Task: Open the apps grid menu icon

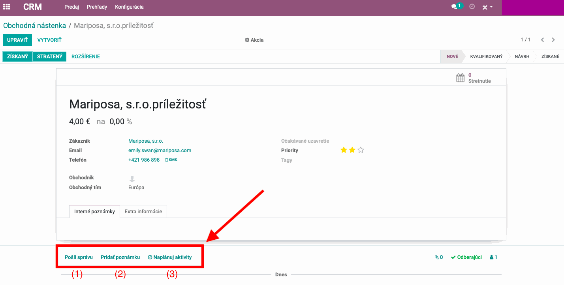Action: 7,7
